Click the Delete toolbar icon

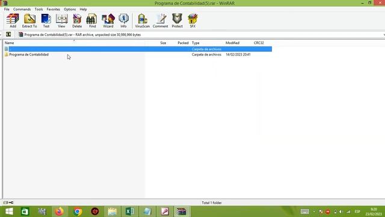point(77,20)
